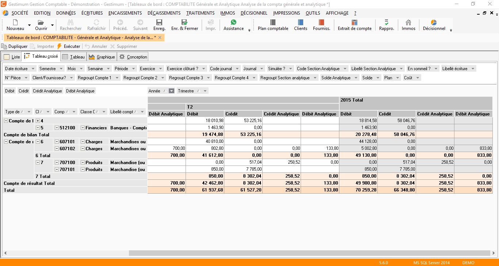Expand the class 4 row group
This screenshot has height=266, width=499.
pos(37,121)
